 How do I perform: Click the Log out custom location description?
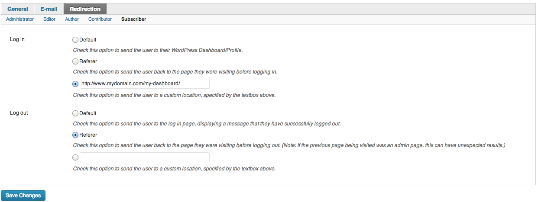tap(174, 169)
